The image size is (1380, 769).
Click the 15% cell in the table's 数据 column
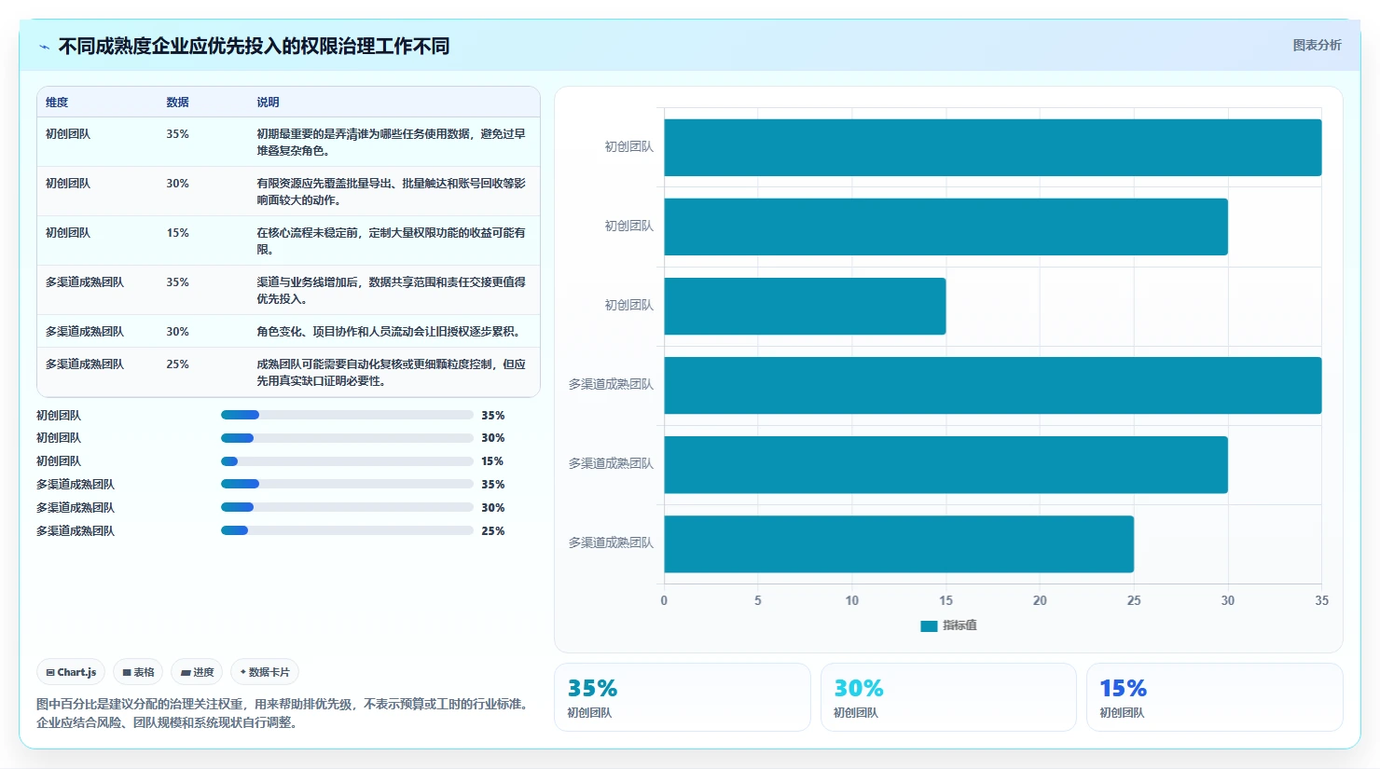pyautogui.click(x=177, y=233)
